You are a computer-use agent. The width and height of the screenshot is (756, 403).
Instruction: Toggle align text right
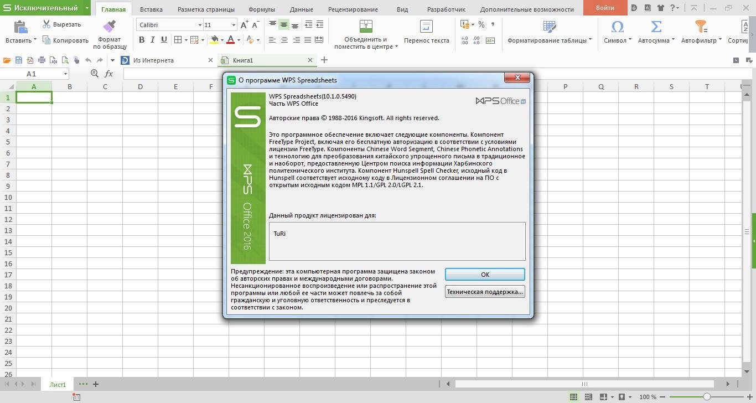click(296, 40)
